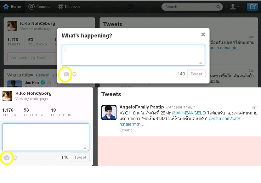
Task: Click the 4m timestamp on the AngeloFamily tweet
Action: click(255, 107)
